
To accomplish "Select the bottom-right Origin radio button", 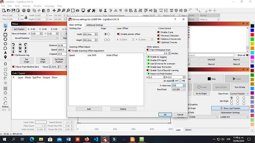I will click(109, 40).
